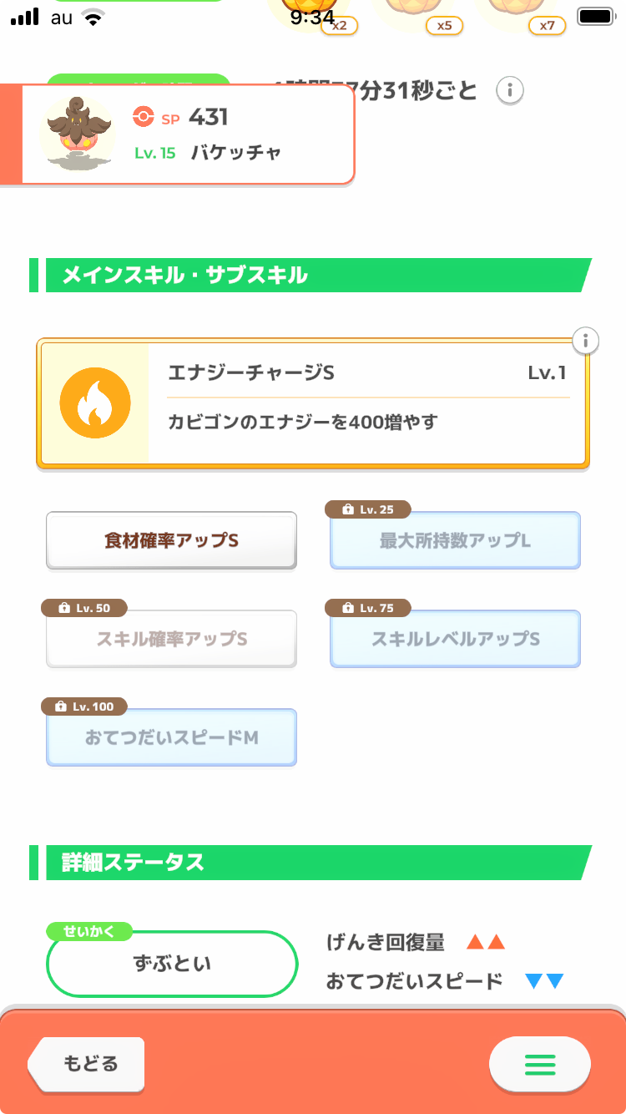Tap the バケッチャ Pokémon portrait
626x1114 pixels.
(77, 134)
